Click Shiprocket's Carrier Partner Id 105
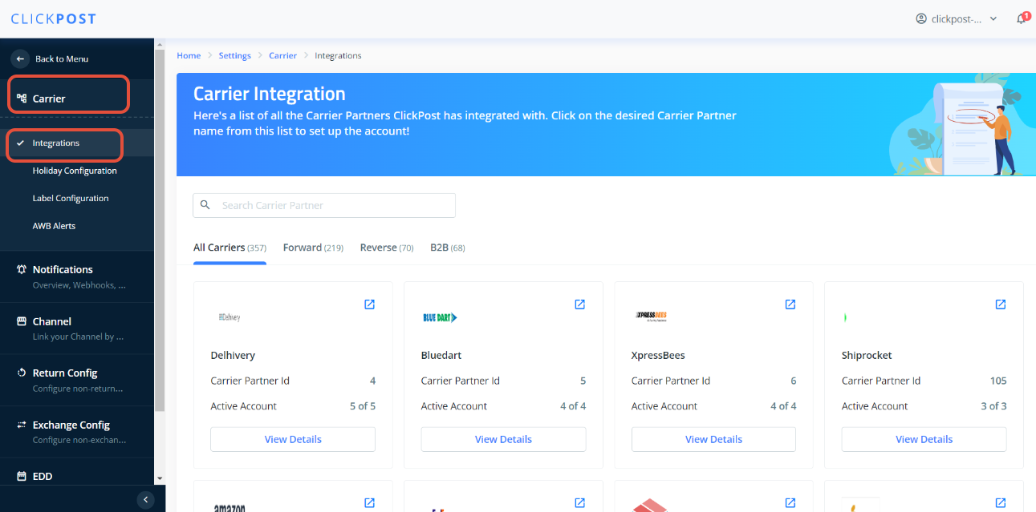Screen dimensions: 1036x512 (x=998, y=381)
